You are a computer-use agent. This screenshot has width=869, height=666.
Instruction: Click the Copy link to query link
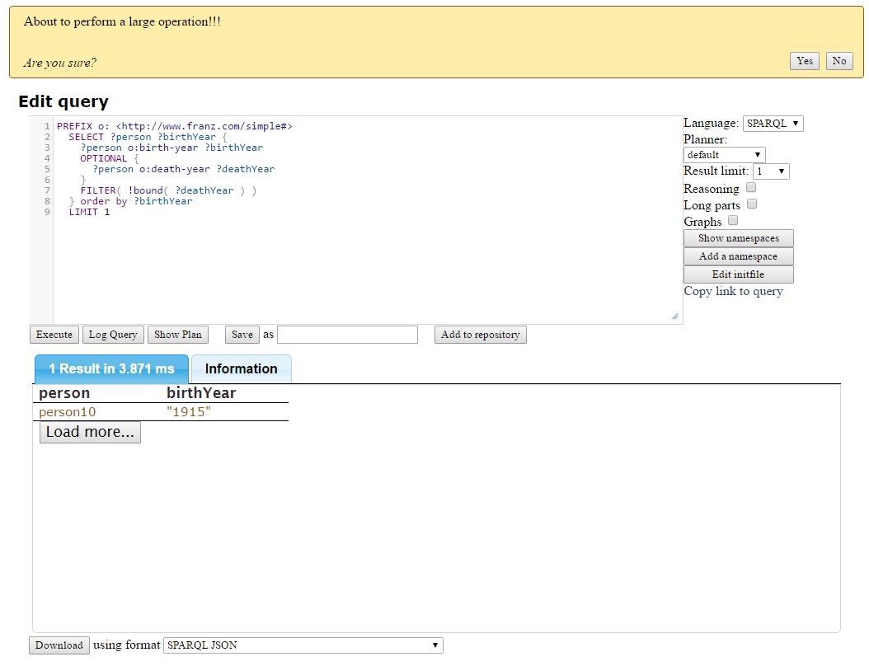click(733, 292)
